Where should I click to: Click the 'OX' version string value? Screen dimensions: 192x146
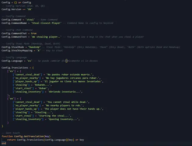click(x=30, y=9)
